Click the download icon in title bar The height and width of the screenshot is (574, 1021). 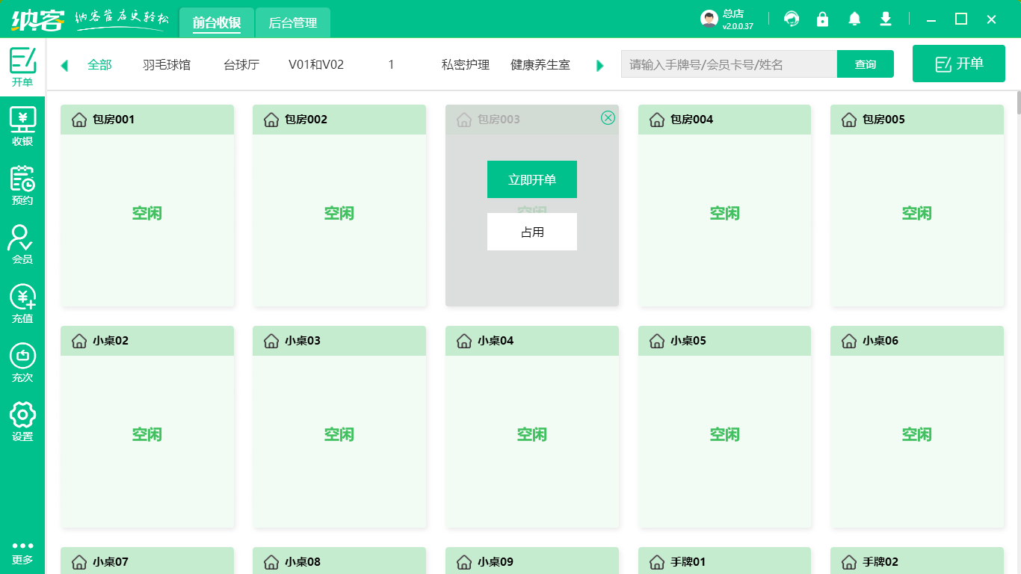(886, 19)
